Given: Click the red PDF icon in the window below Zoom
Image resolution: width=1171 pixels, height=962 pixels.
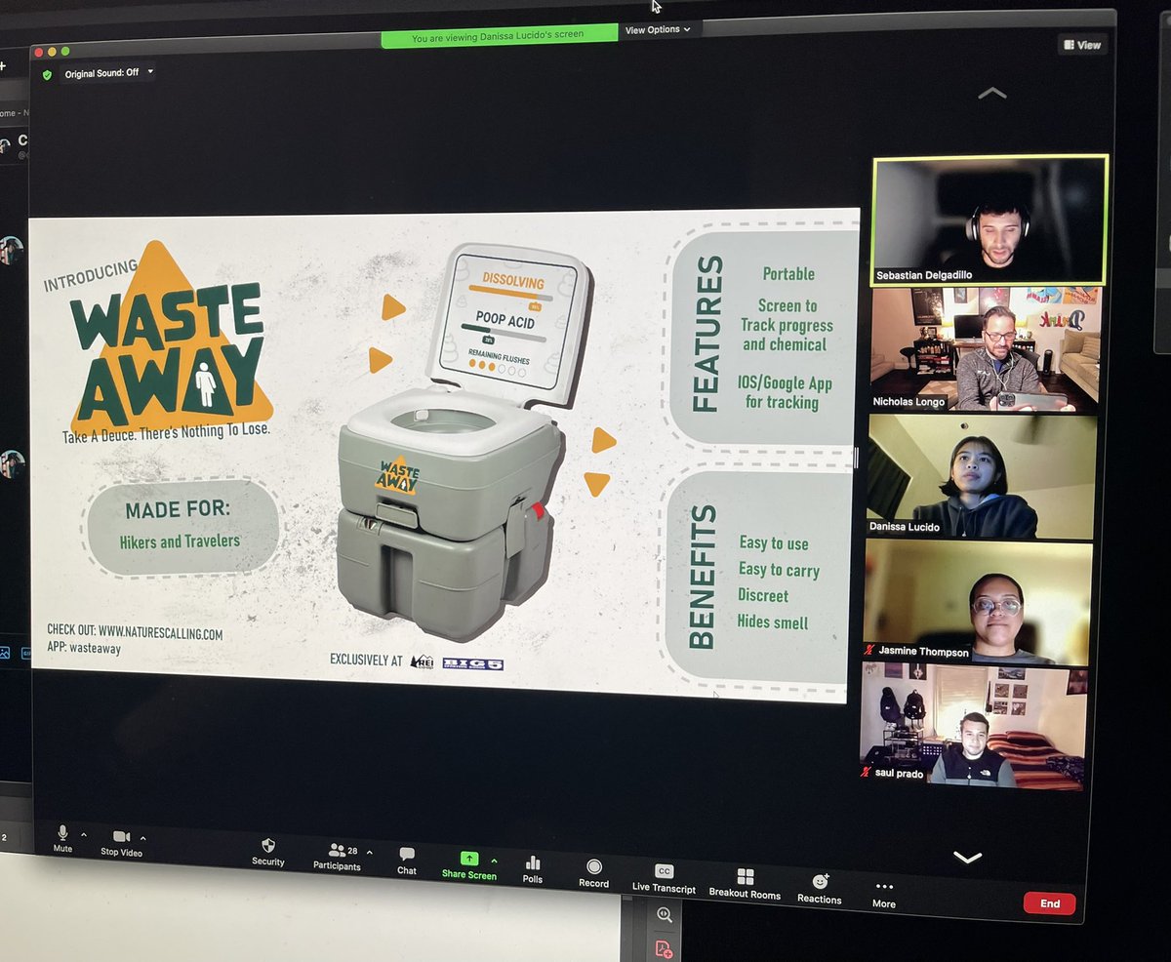Looking at the screenshot, I should pyautogui.click(x=664, y=948).
